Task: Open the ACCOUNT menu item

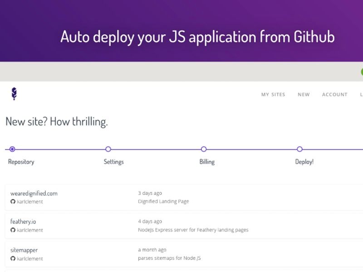Action: click(x=335, y=94)
